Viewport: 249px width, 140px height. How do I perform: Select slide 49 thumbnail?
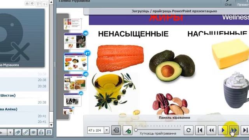point(73,100)
